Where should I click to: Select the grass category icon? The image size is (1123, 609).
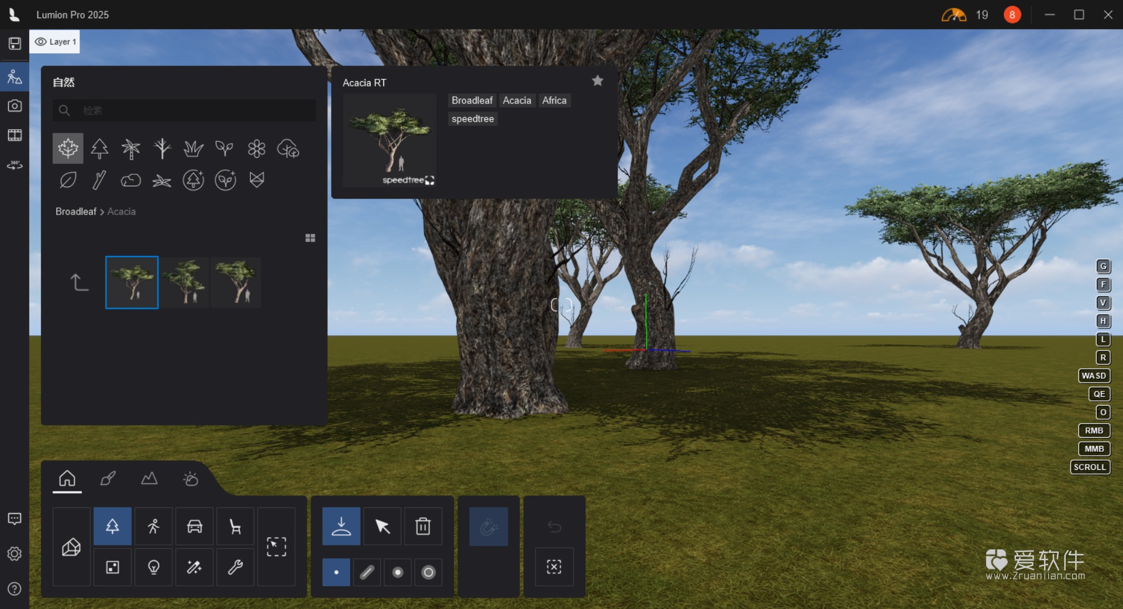[193, 148]
